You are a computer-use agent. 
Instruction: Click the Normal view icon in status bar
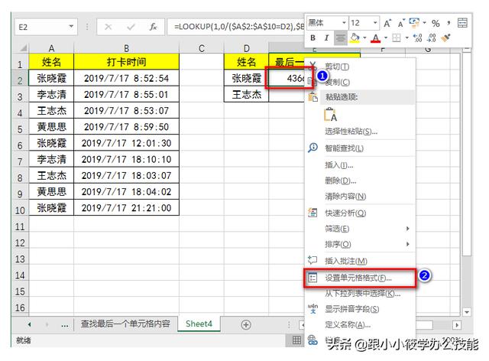click(x=296, y=340)
